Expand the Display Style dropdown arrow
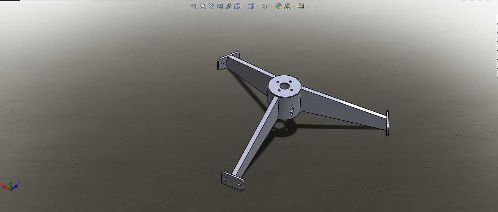 258,6
